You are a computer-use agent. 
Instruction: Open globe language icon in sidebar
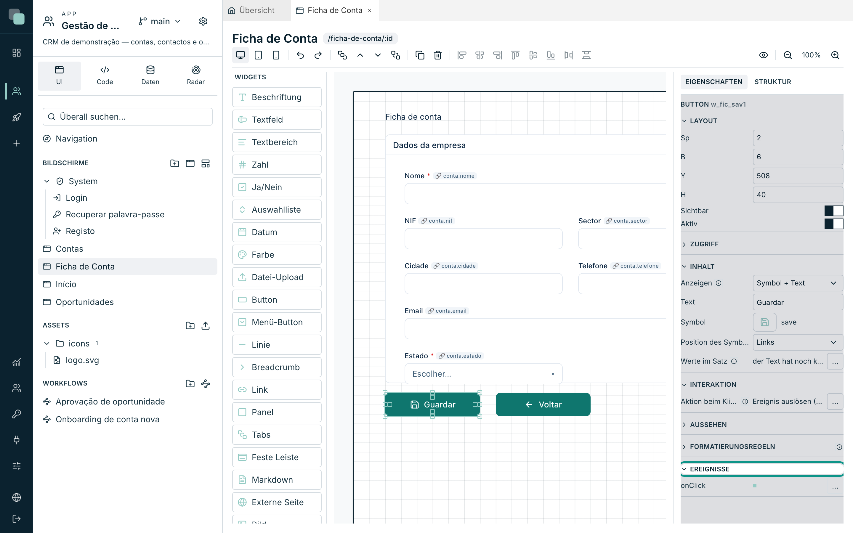click(x=17, y=497)
